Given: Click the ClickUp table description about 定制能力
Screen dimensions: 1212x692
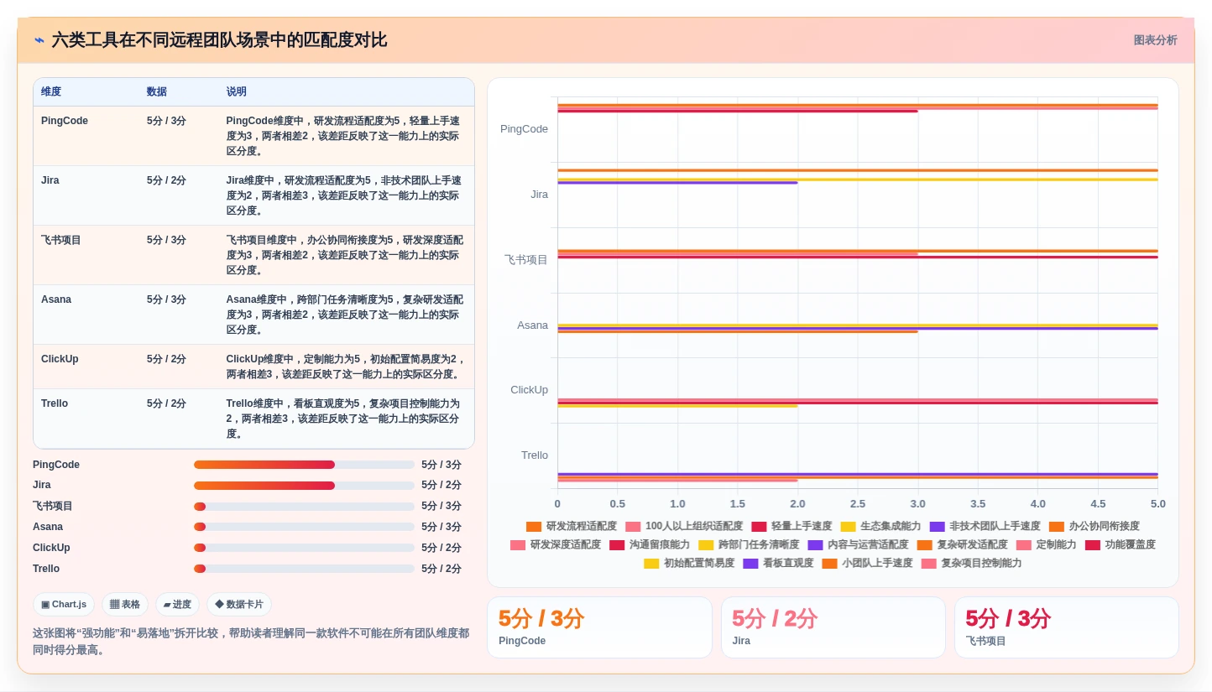Looking at the screenshot, I should coord(346,367).
